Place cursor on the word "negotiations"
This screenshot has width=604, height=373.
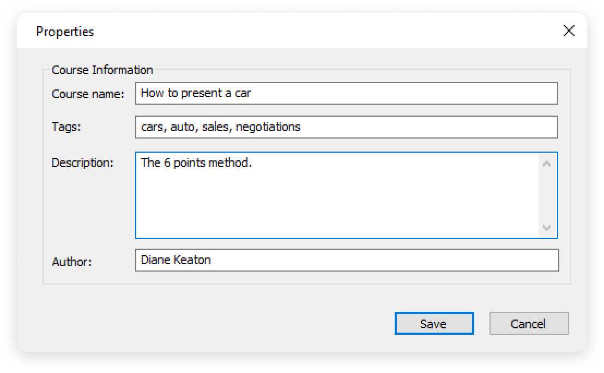coord(268,127)
